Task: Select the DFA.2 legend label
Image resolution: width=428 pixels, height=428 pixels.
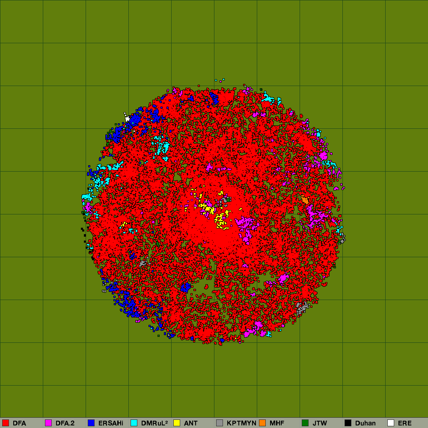Action: [65, 423]
